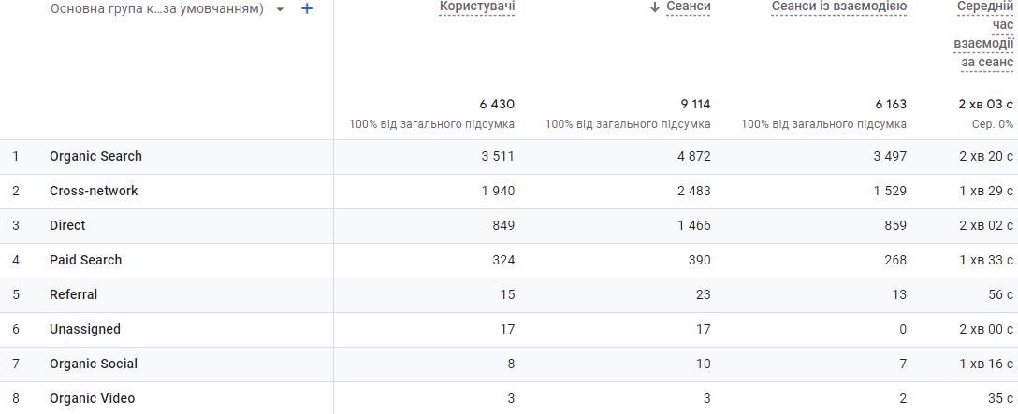Select the Organic Search row
Image resolution: width=1018 pixels, height=414 pixels.
(95, 156)
